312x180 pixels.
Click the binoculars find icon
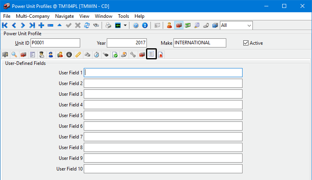pos(96,25)
